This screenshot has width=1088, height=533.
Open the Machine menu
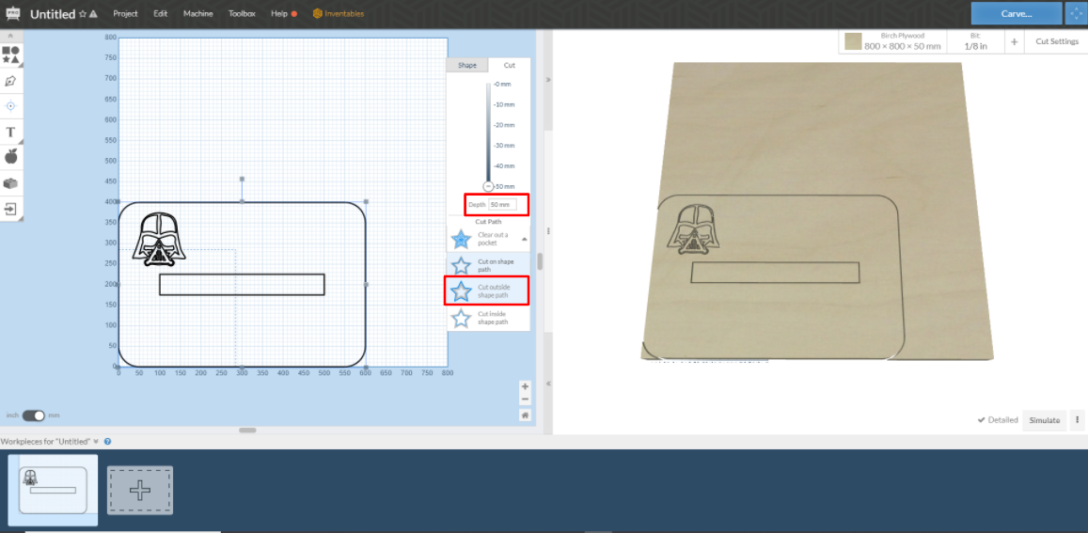coord(197,13)
